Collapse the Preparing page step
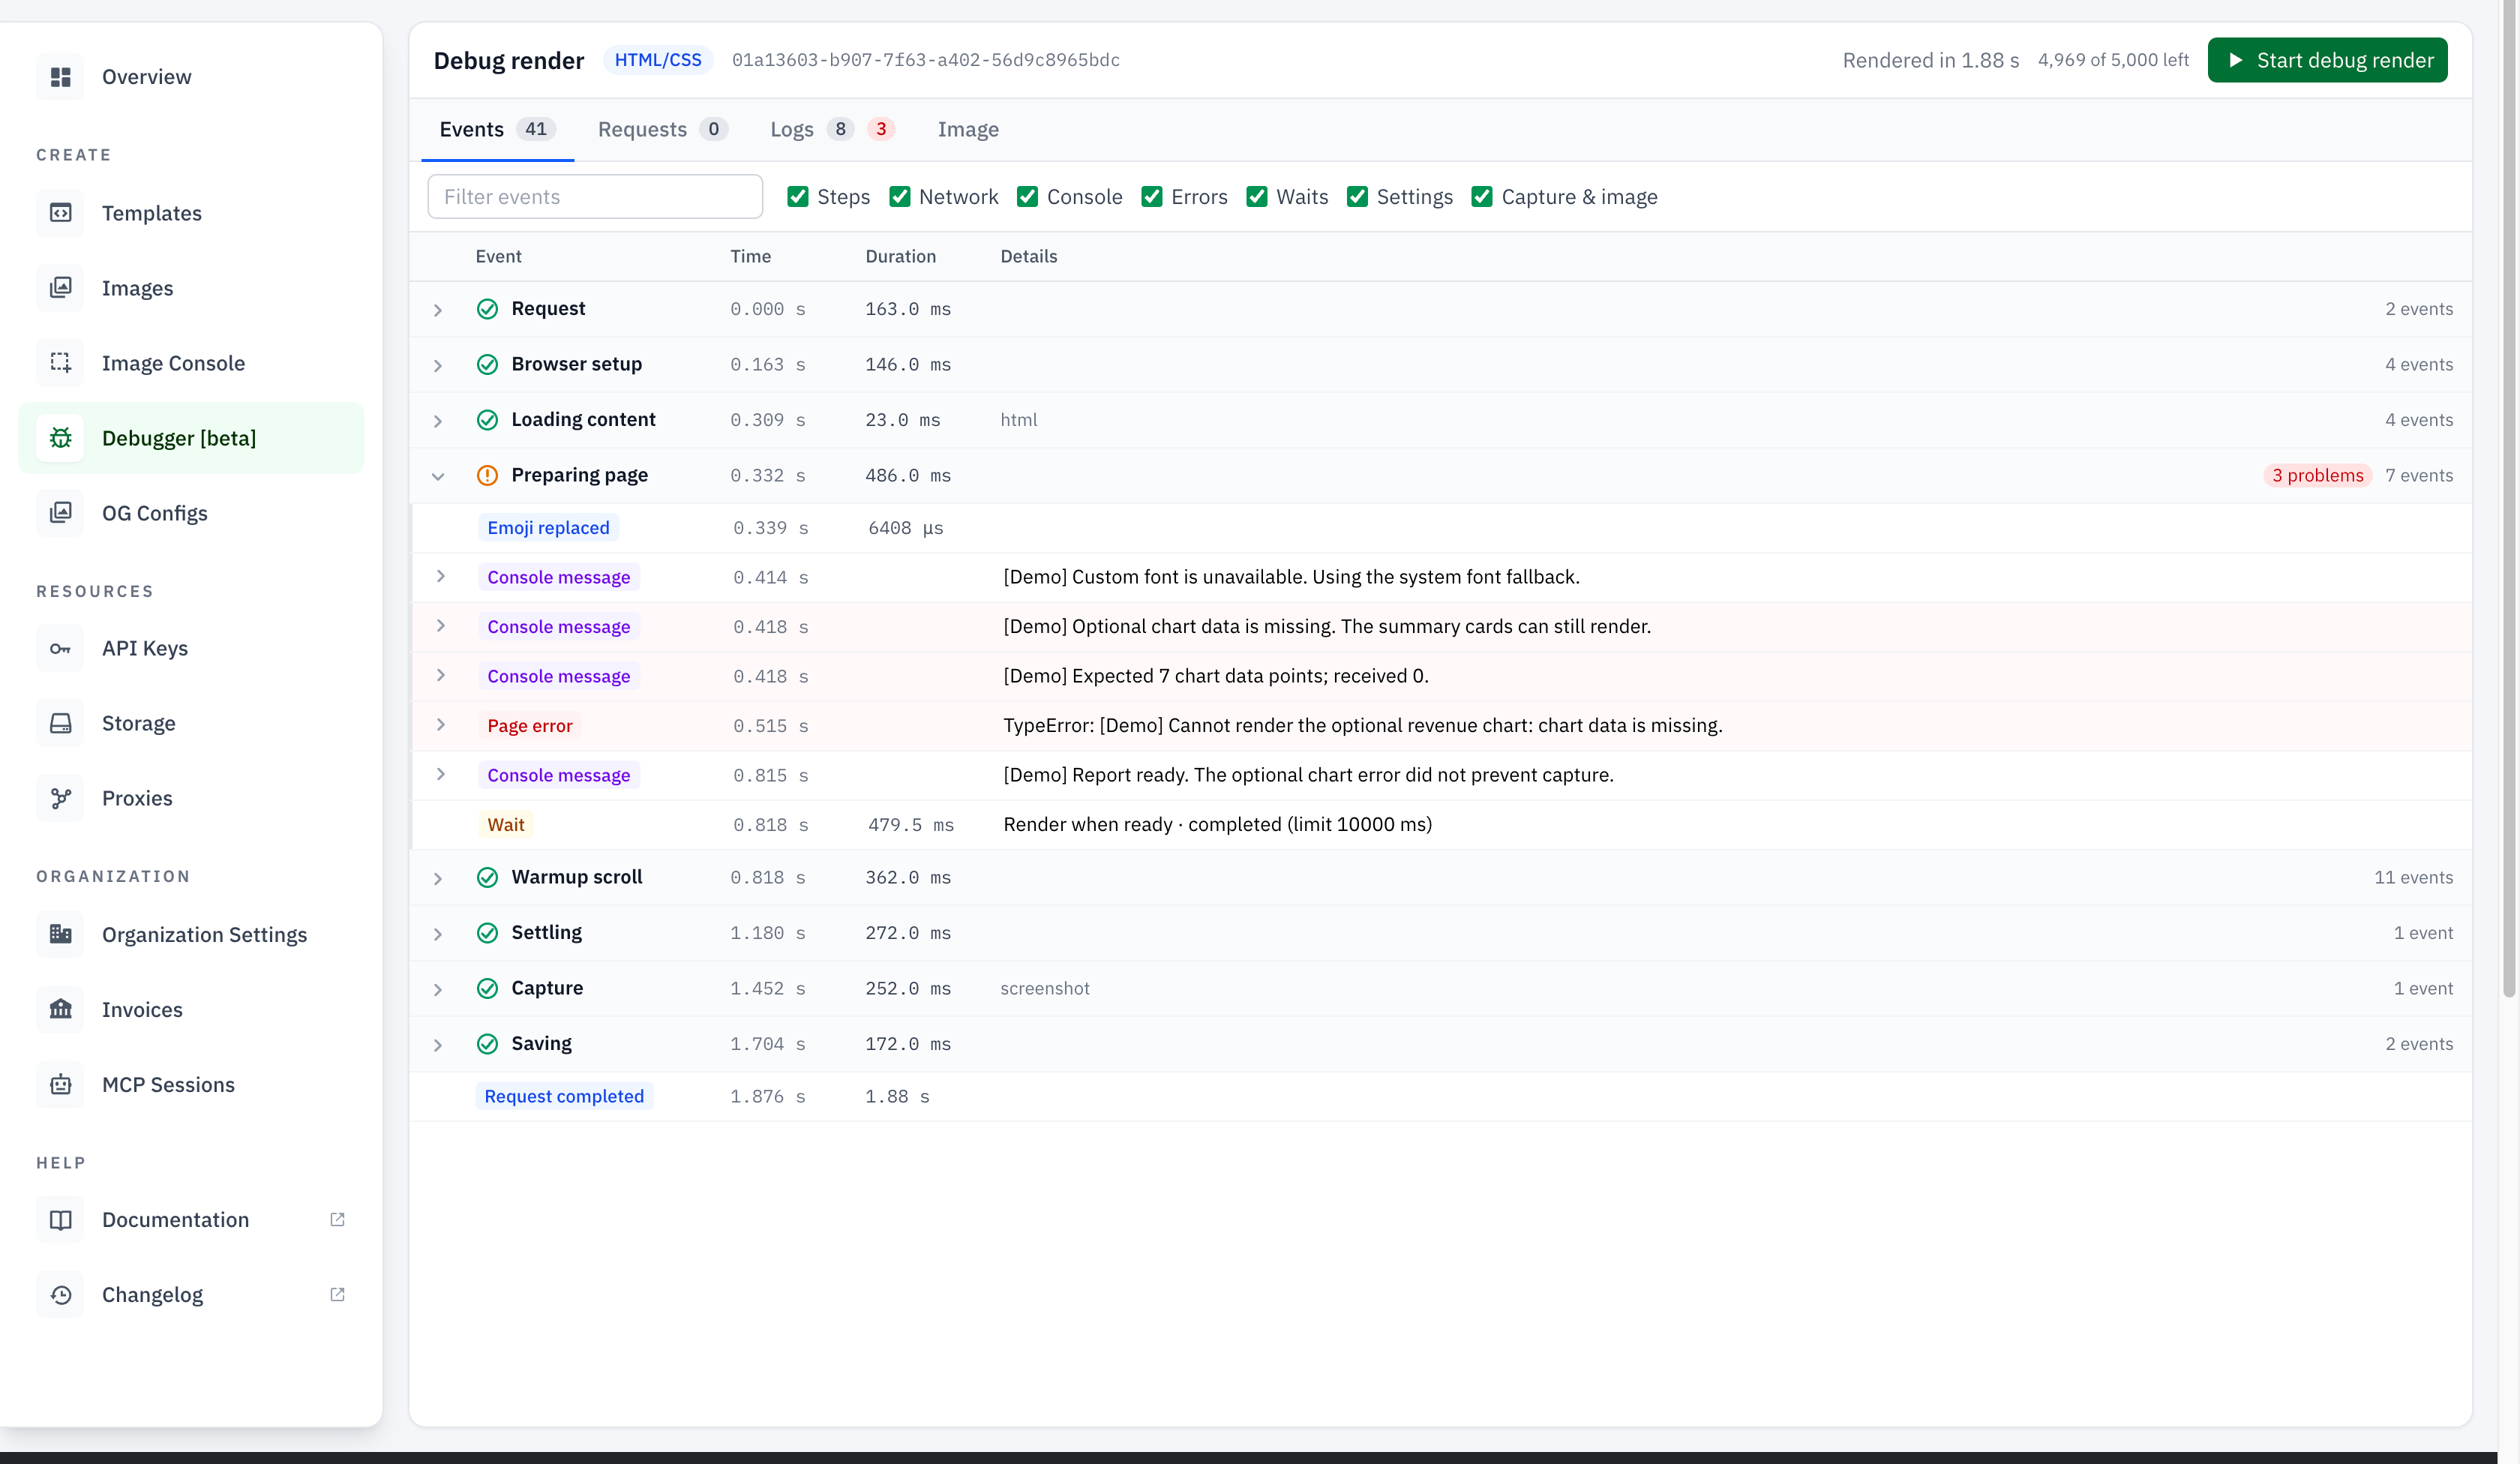Image resolution: width=2520 pixels, height=1464 pixels. click(x=438, y=477)
